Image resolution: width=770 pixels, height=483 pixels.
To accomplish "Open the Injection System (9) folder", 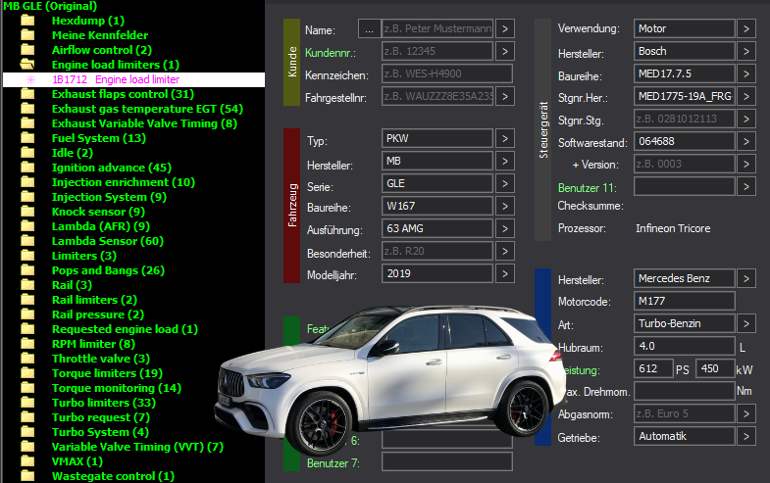I will 109,197.
